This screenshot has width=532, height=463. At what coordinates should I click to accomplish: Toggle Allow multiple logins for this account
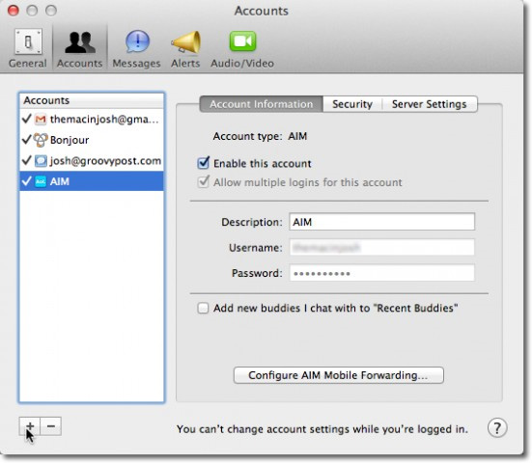(x=203, y=182)
